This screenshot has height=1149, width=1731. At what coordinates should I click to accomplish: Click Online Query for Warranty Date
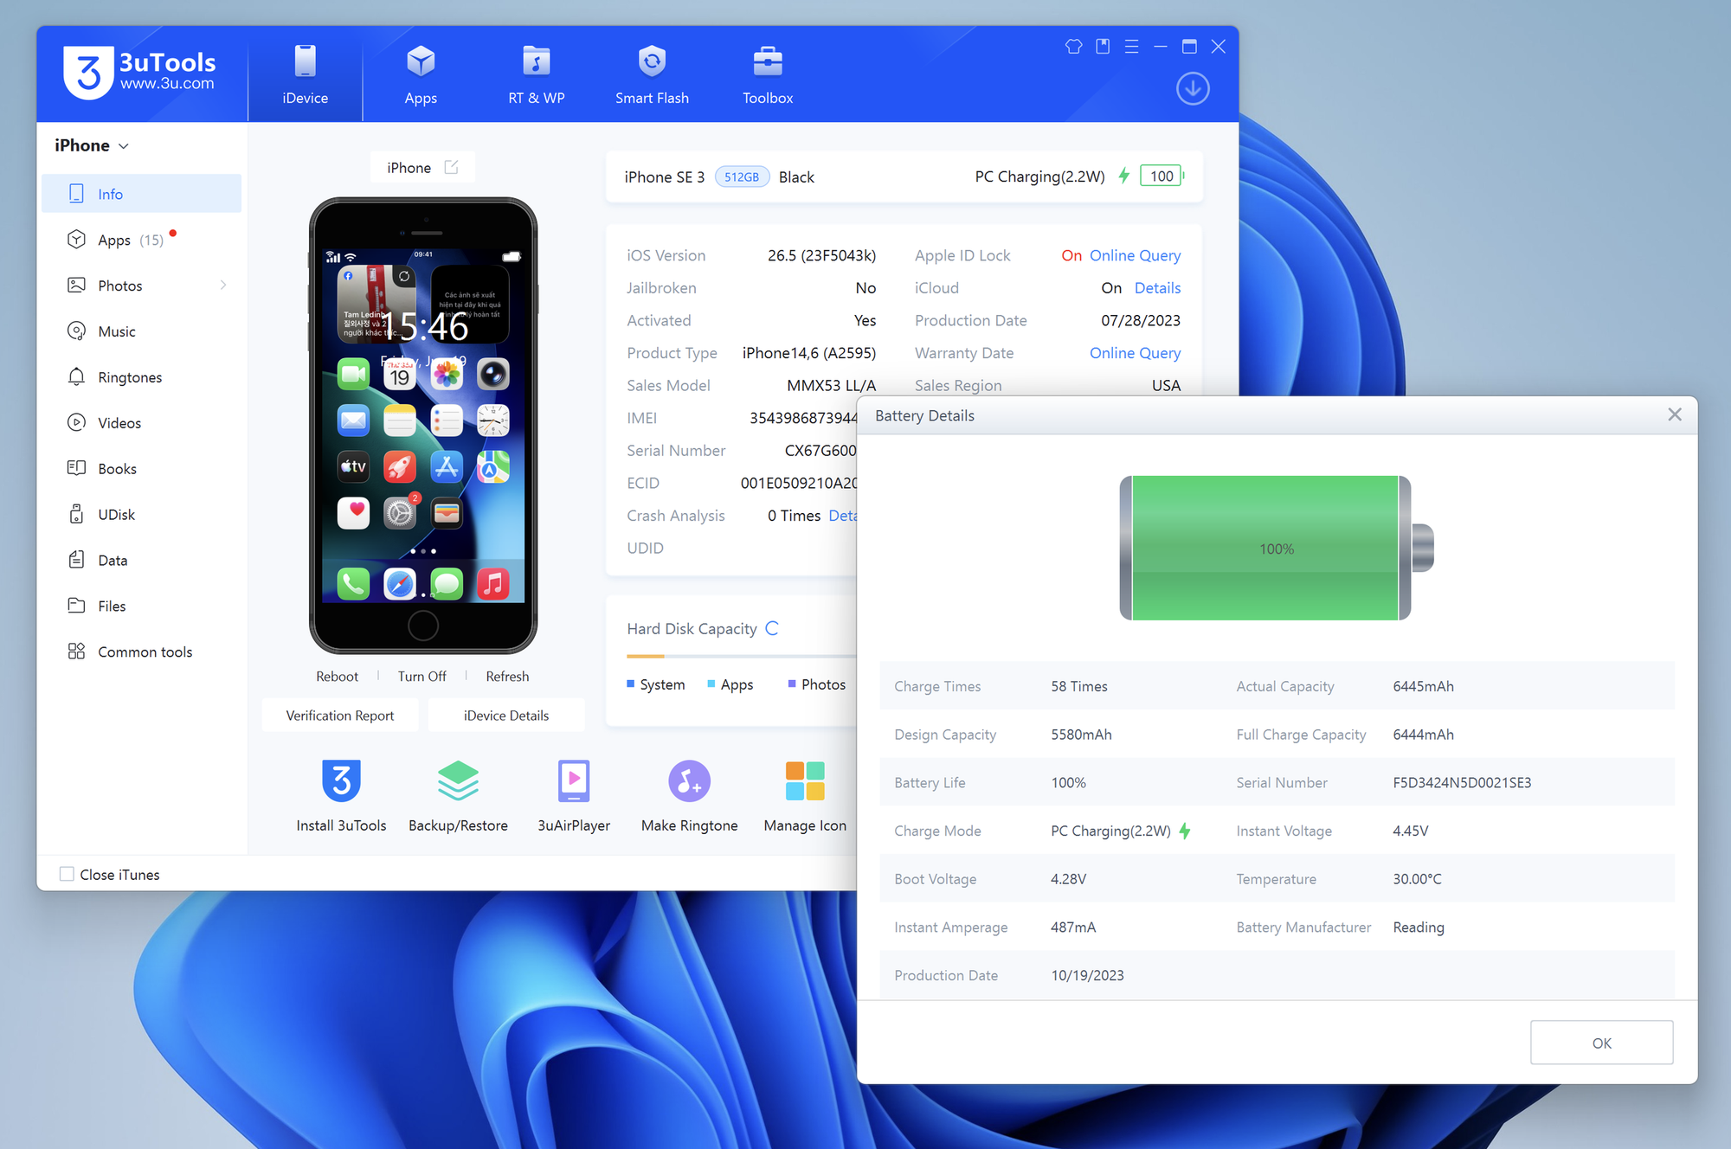pyautogui.click(x=1135, y=353)
